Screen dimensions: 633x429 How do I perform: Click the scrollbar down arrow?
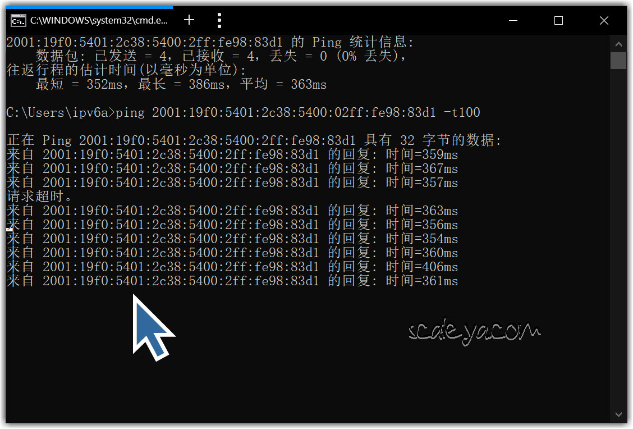point(618,415)
